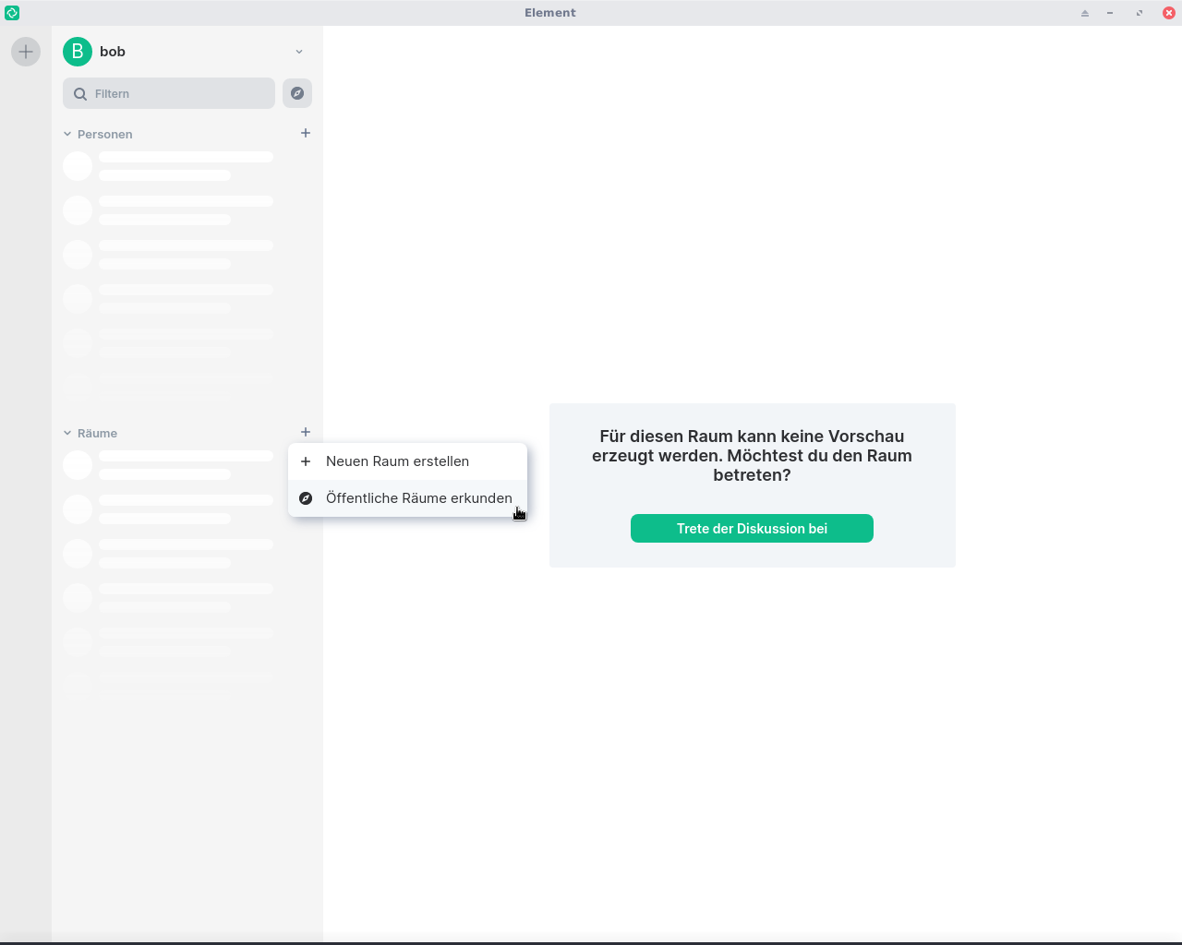Click the create space plus button
Screen dimensions: 1182x945
click(x=26, y=52)
